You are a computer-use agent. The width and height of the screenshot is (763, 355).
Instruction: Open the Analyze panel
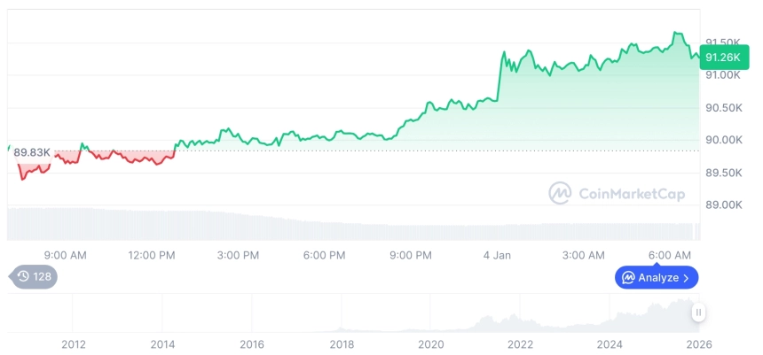click(x=657, y=278)
